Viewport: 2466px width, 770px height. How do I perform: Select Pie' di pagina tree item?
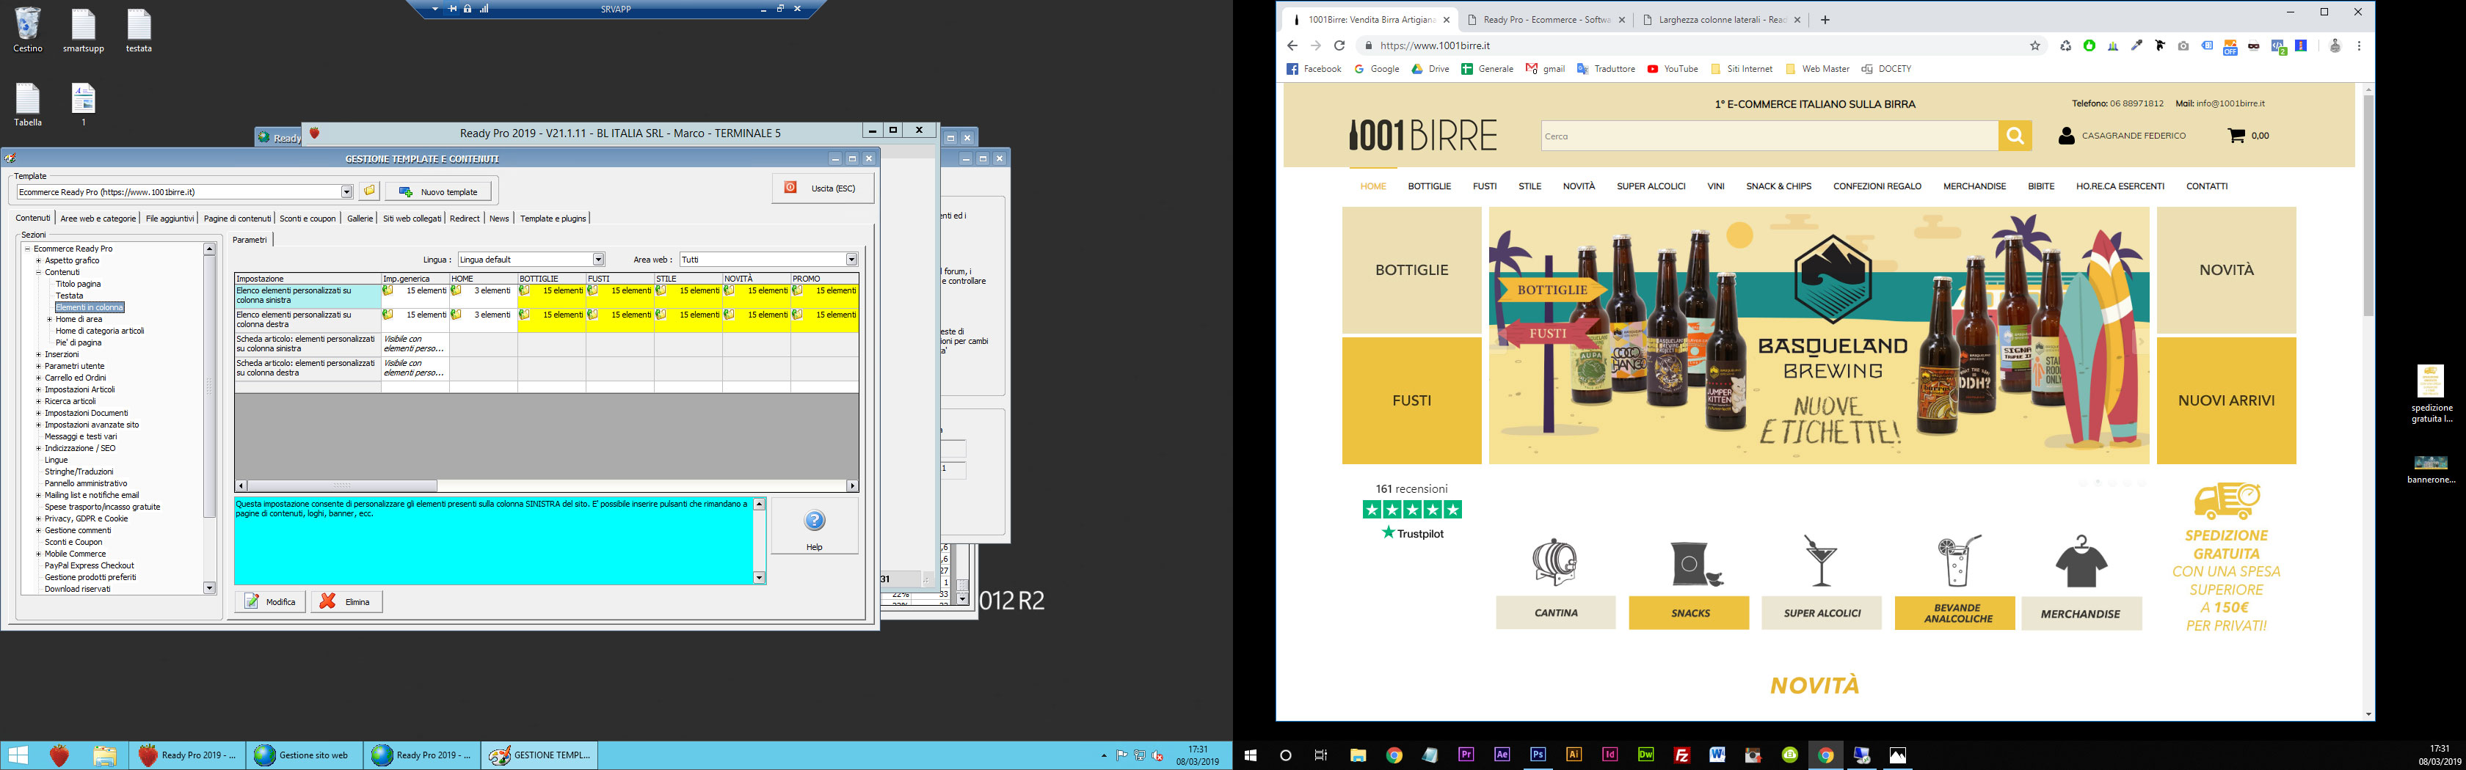(x=79, y=342)
